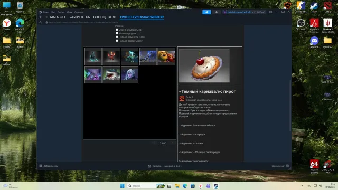Click Добавить игру at bottom left
338x190 pixels.
tap(49, 166)
